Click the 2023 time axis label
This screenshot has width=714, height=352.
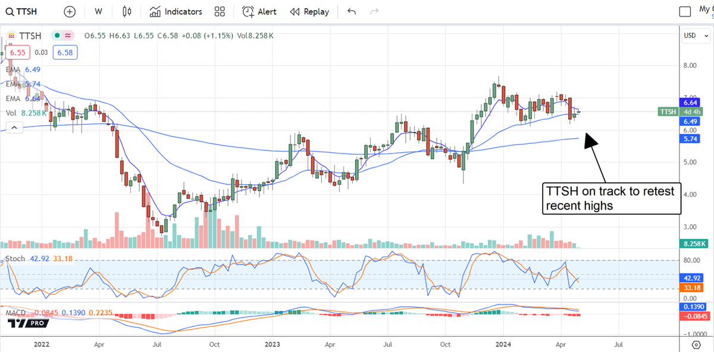[x=272, y=344]
